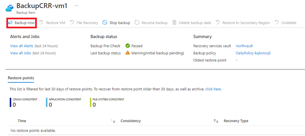
Task: Click the orange warning triangle icon
Action: 128,53
